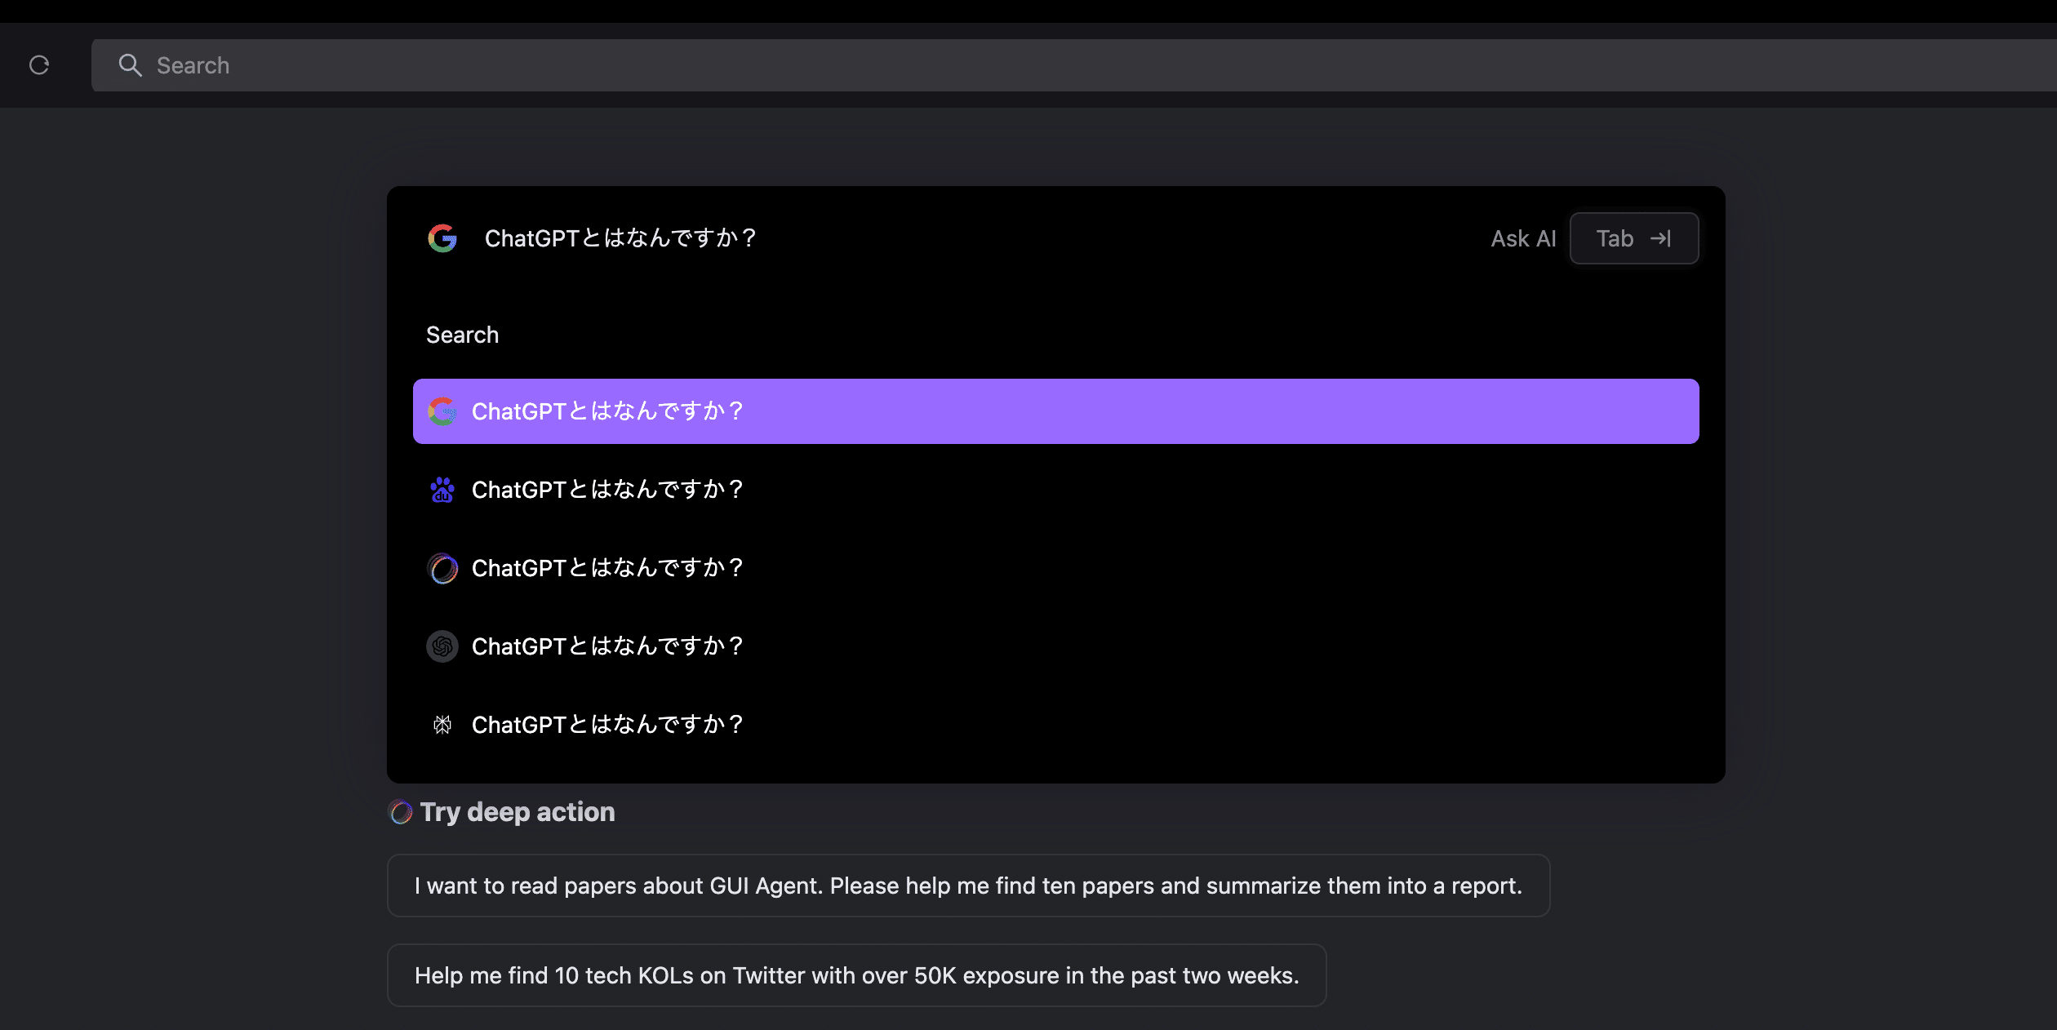Select the Twitter tech KOLs prompt
2057x1030 pixels.
(856, 975)
